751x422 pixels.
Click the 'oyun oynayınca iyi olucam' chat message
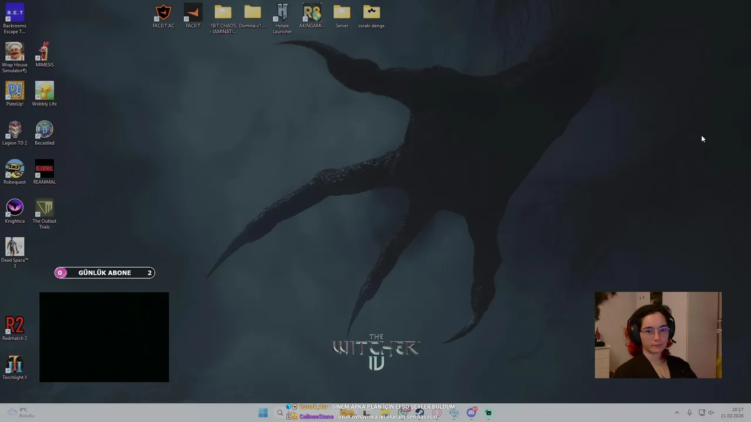[363, 417]
